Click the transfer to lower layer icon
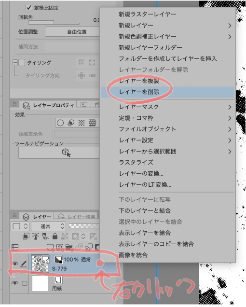 [79, 248]
